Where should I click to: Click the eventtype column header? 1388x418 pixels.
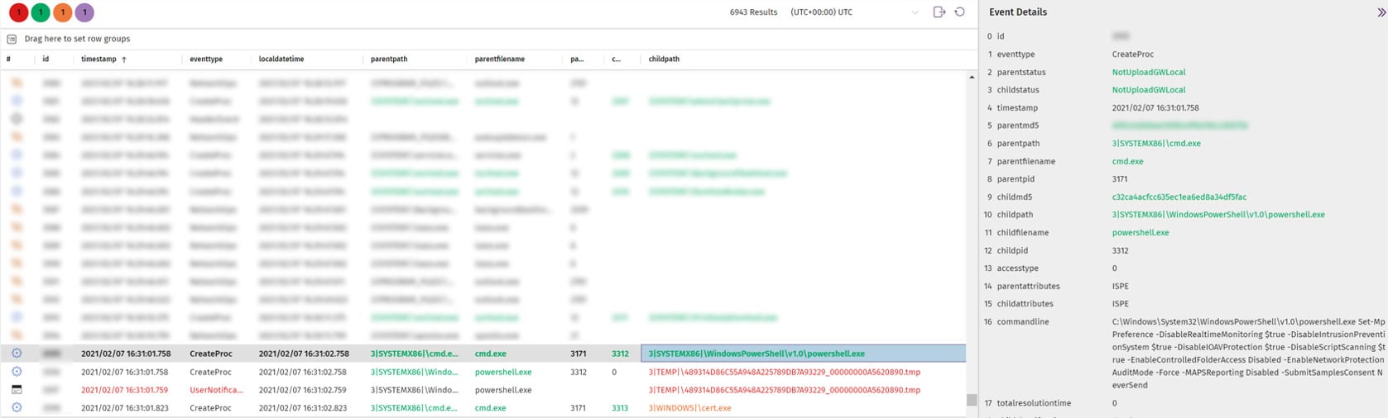pyautogui.click(x=207, y=59)
